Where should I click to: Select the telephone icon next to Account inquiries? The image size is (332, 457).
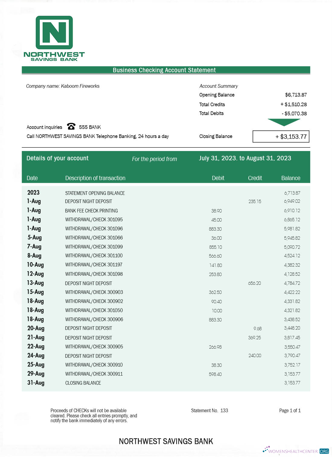(x=71, y=127)
